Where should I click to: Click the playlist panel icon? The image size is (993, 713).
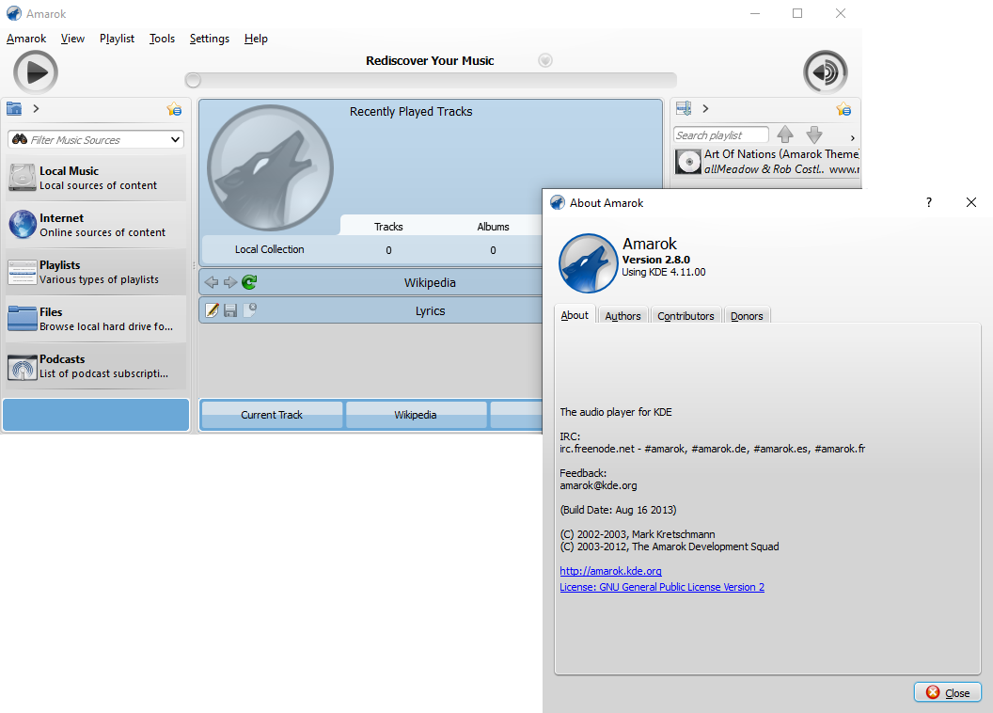tap(684, 108)
